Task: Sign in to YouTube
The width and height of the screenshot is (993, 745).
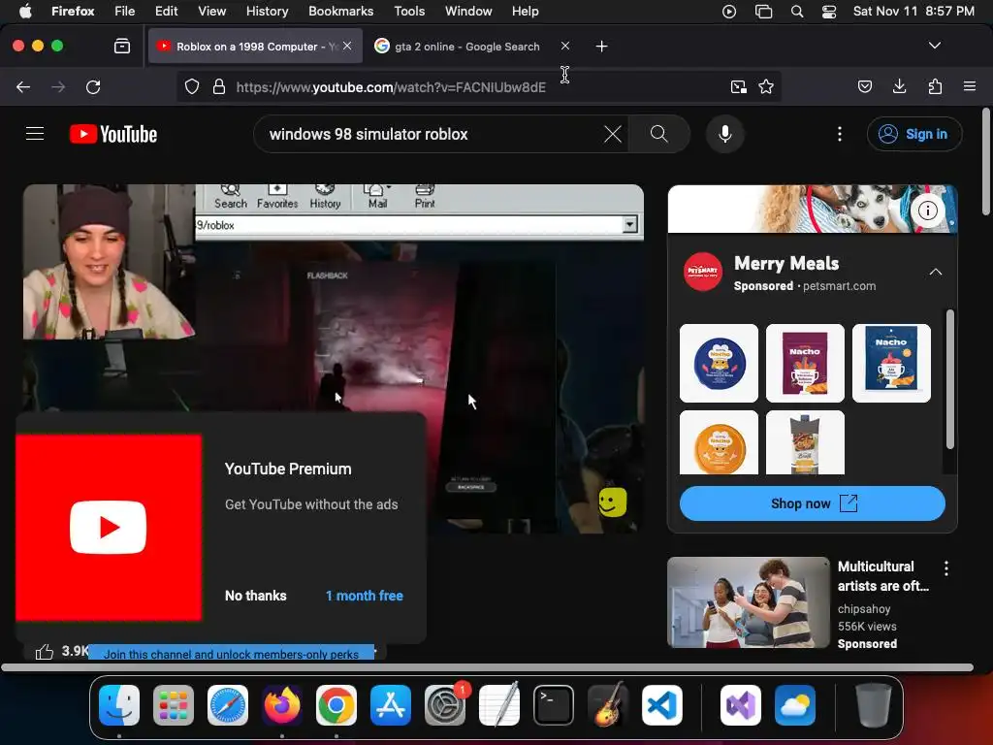Action: (914, 134)
